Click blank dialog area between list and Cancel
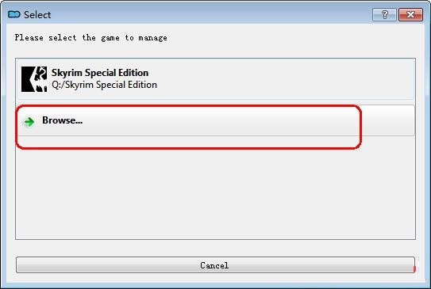The height and width of the screenshot is (289, 431). (x=215, y=248)
